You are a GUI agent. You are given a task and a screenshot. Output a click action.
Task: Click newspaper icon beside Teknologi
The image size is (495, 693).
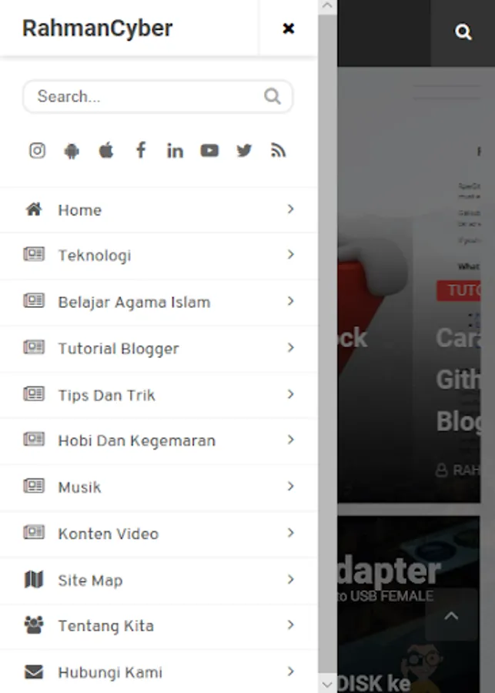point(34,254)
